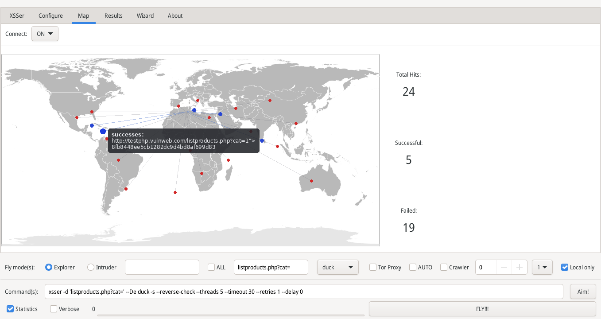Click the Failed count 19
This screenshot has height=319, width=601.
(x=408, y=228)
